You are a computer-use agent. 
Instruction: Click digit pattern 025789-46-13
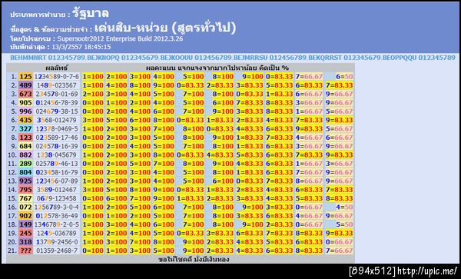(x=57, y=164)
